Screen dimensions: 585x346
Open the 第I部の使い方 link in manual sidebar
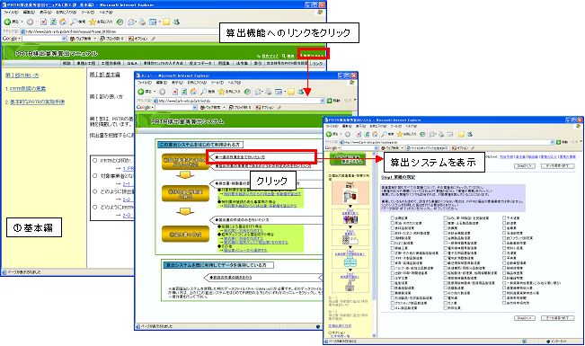coord(22,75)
